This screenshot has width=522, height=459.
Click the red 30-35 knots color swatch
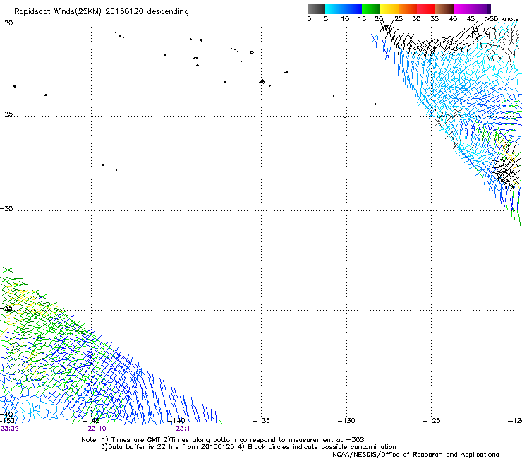426,8
